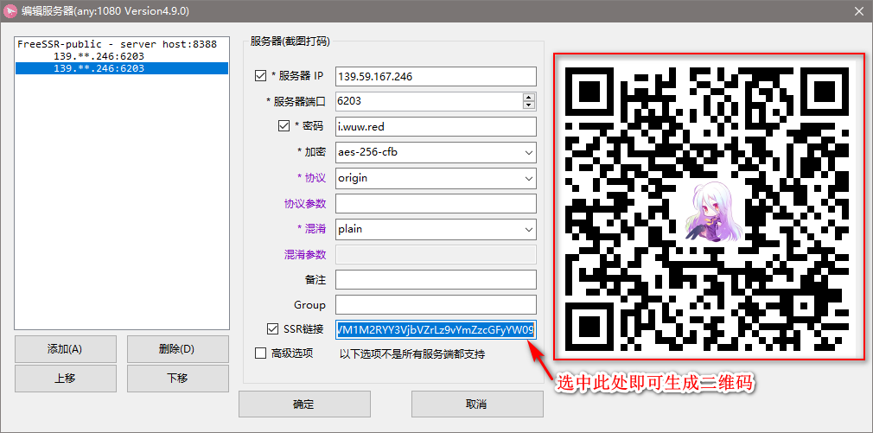
Task: Enable the advanced options checkbox
Action: [260, 353]
